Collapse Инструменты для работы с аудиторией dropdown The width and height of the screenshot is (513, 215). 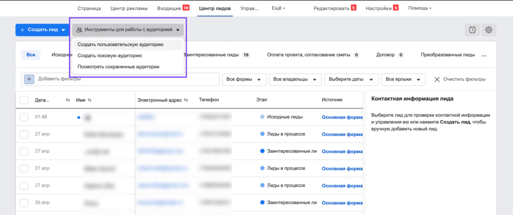128,30
